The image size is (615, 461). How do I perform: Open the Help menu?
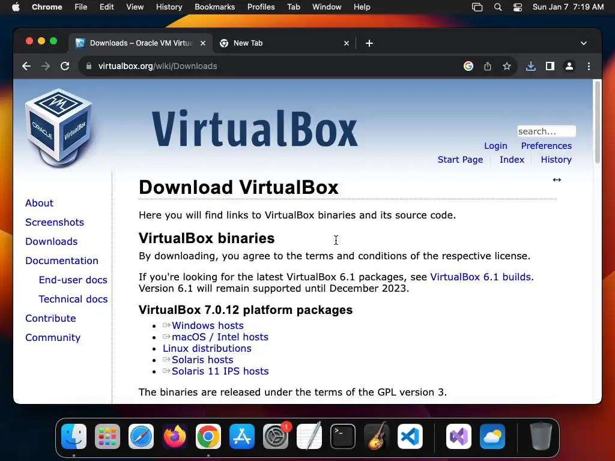click(x=362, y=7)
